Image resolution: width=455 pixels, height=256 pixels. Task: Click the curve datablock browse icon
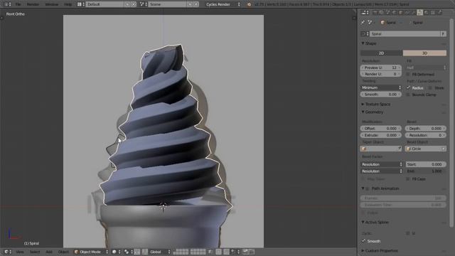(365, 33)
